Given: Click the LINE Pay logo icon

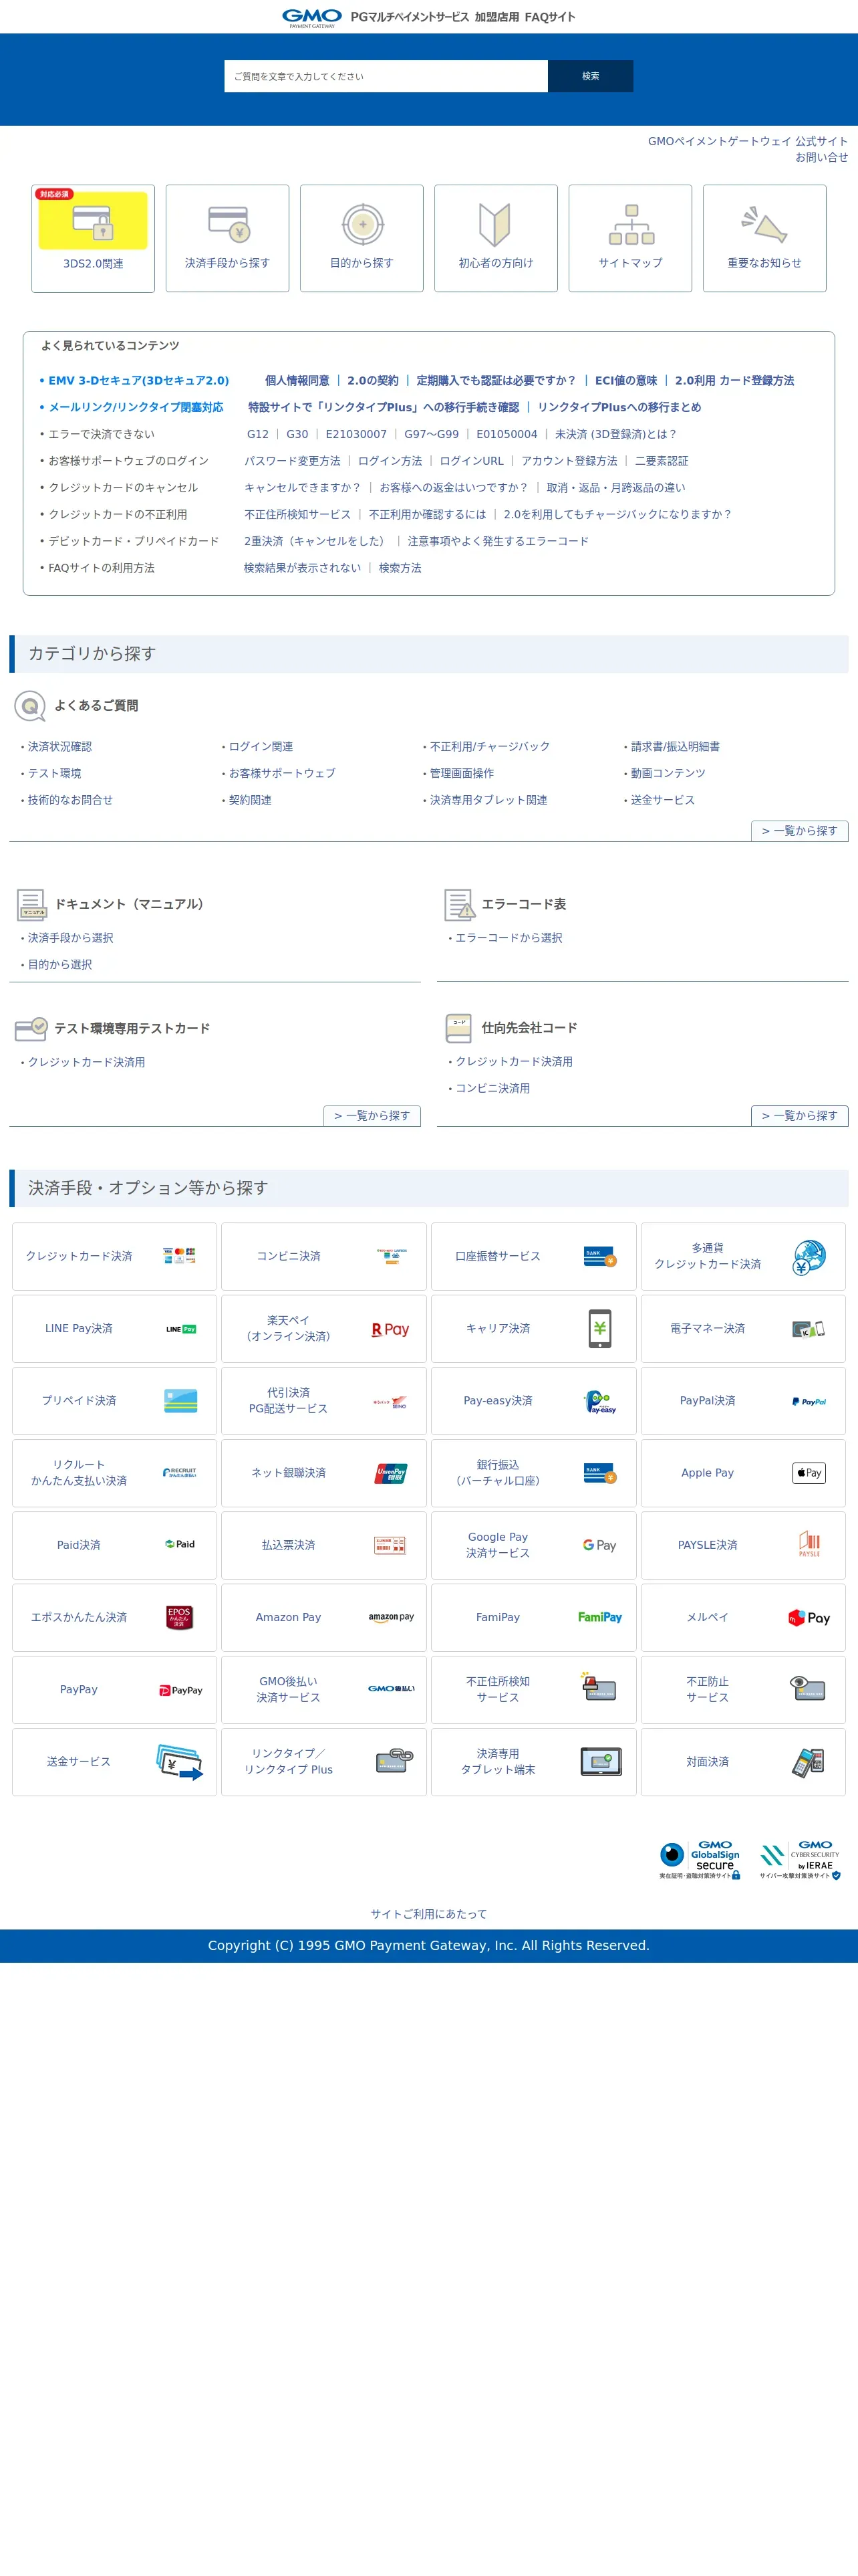Looking at the screenshot, I should (181, 1329).
